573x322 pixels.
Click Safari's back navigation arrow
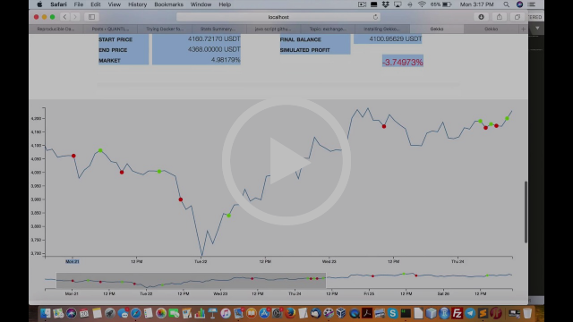coord(64,17)
